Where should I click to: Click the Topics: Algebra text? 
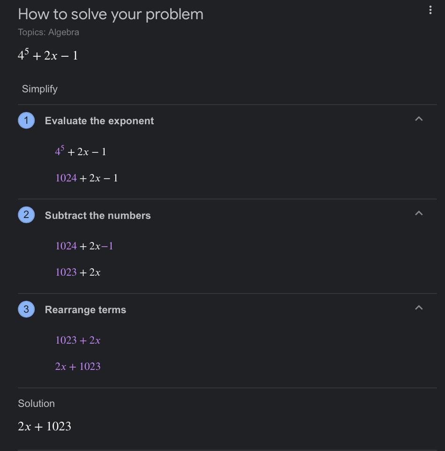[x=48, y=32]
